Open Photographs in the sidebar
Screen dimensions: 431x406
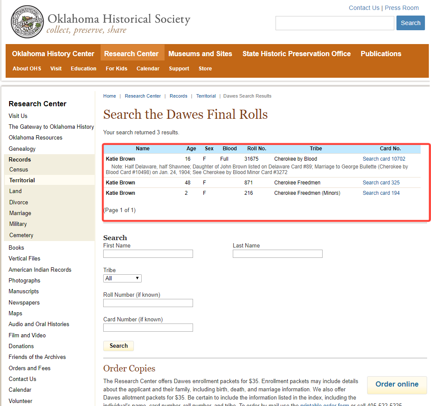pos(24,280)
